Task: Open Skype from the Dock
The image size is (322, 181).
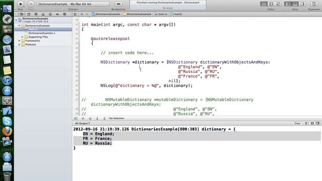Action: tap(7, 121)
